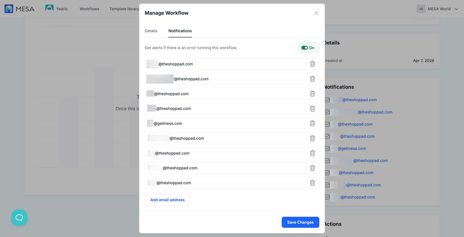Delete the first theshoppad.com email row
This screenshot has width=464, height=237.
[312, 64]
